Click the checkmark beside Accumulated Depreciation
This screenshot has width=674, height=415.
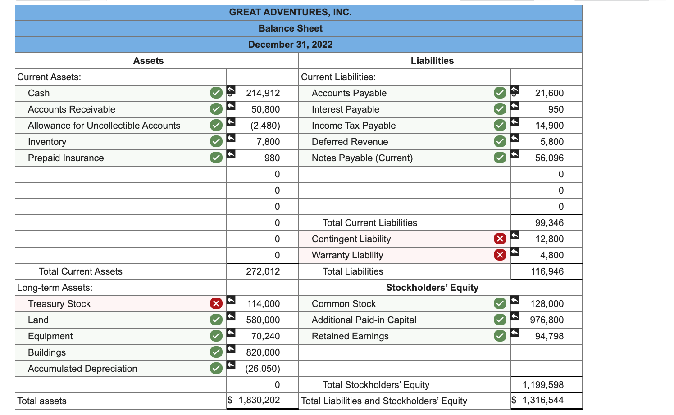[216, 368]
